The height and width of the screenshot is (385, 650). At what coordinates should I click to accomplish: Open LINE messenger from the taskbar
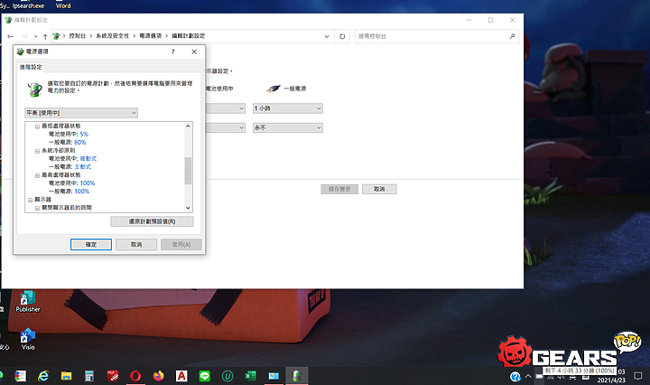pos(204,376)
